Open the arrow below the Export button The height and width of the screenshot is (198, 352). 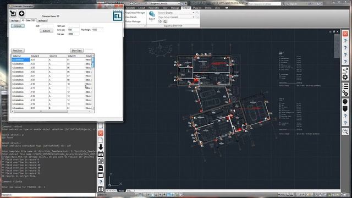(152, 21)
